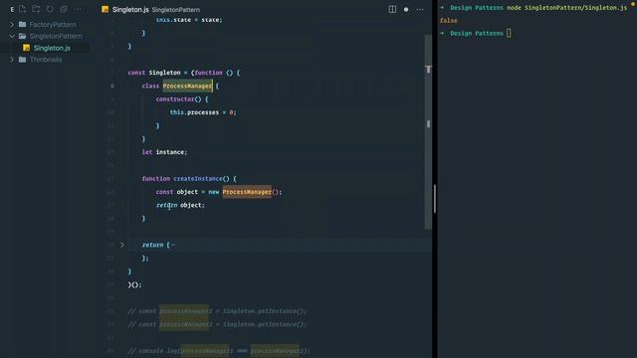The image size is (637, 358).
Task: Click the 'this.state = state;' line
Action: point(189,20)
